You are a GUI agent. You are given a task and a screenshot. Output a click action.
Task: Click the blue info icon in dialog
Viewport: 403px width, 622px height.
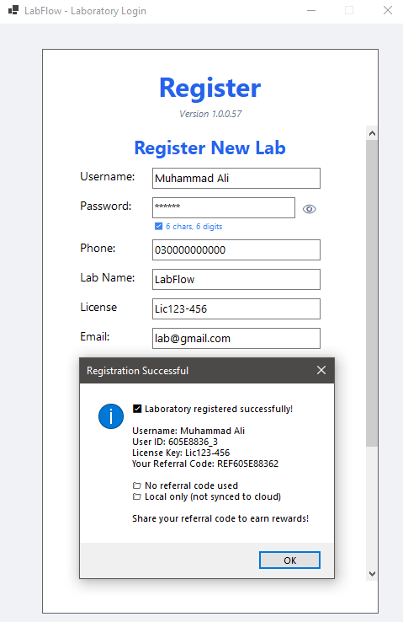coord(111,416)
